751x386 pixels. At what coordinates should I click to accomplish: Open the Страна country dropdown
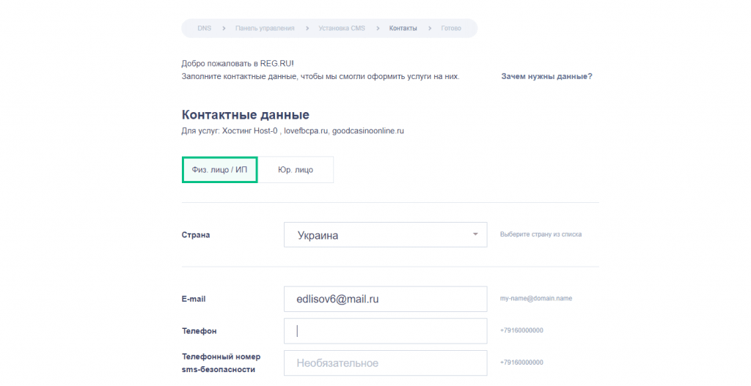[x=386, y=235]
